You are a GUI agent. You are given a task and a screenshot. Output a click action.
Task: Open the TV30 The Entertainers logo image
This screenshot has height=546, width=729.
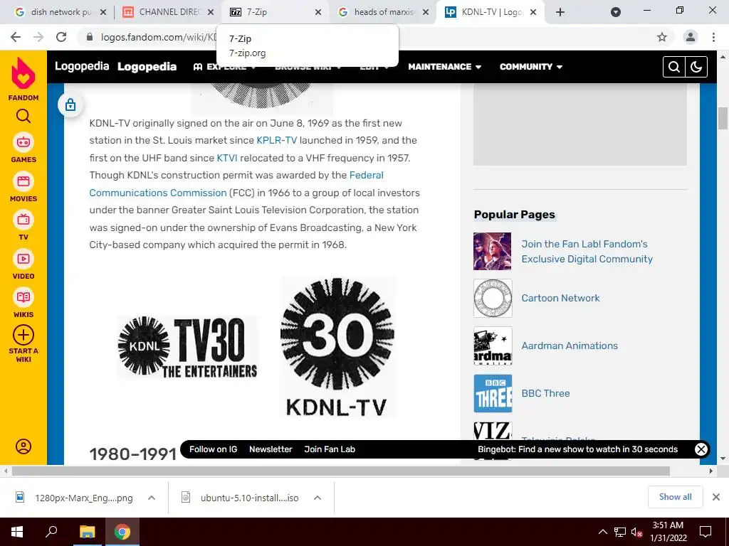pos(187,347)
